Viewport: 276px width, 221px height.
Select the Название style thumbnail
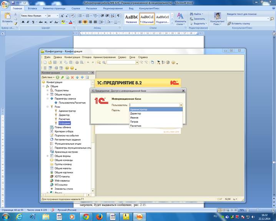click(x=131, y=18)
